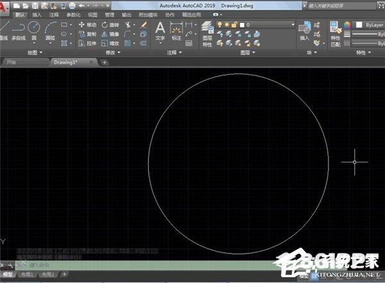The height and width of the screenshot is (283, 385).
Task: Expand the Block (块) panel
Action: click(x=312, y=53)
